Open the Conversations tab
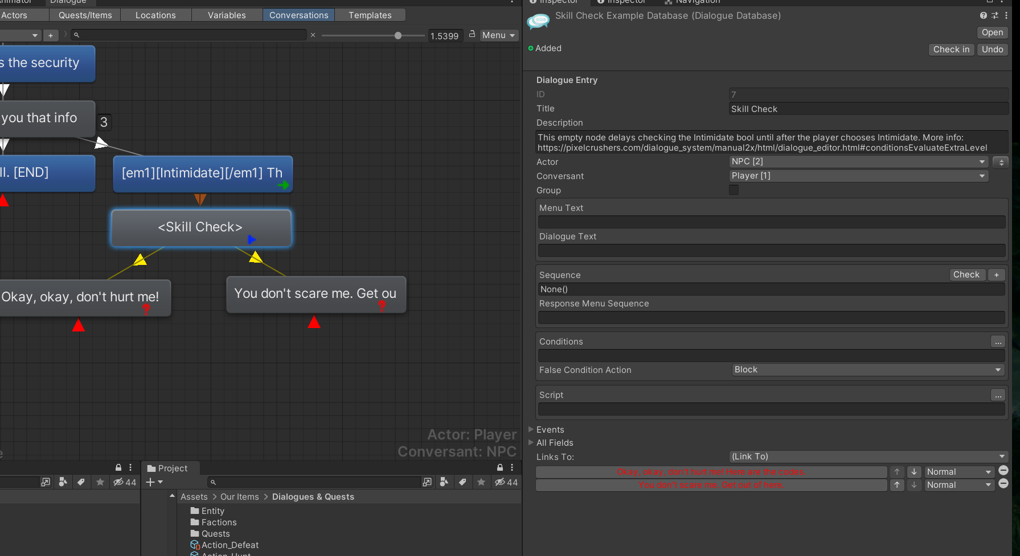Viewport: 1020px width, 556px height. [298, 15]
